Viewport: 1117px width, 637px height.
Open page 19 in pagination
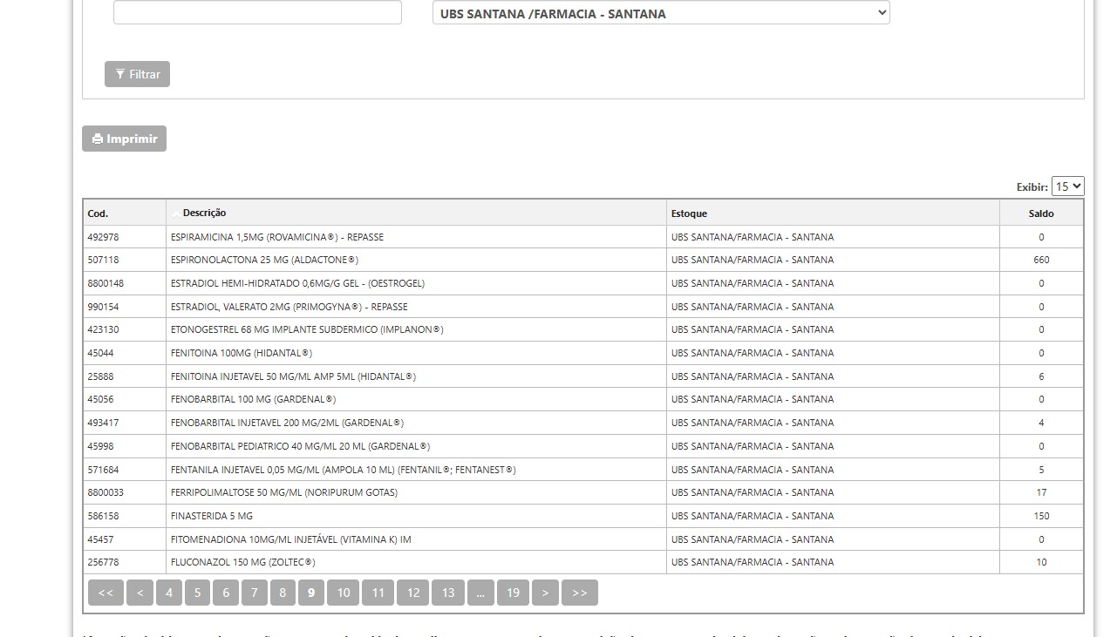click(x=513, y=593)
